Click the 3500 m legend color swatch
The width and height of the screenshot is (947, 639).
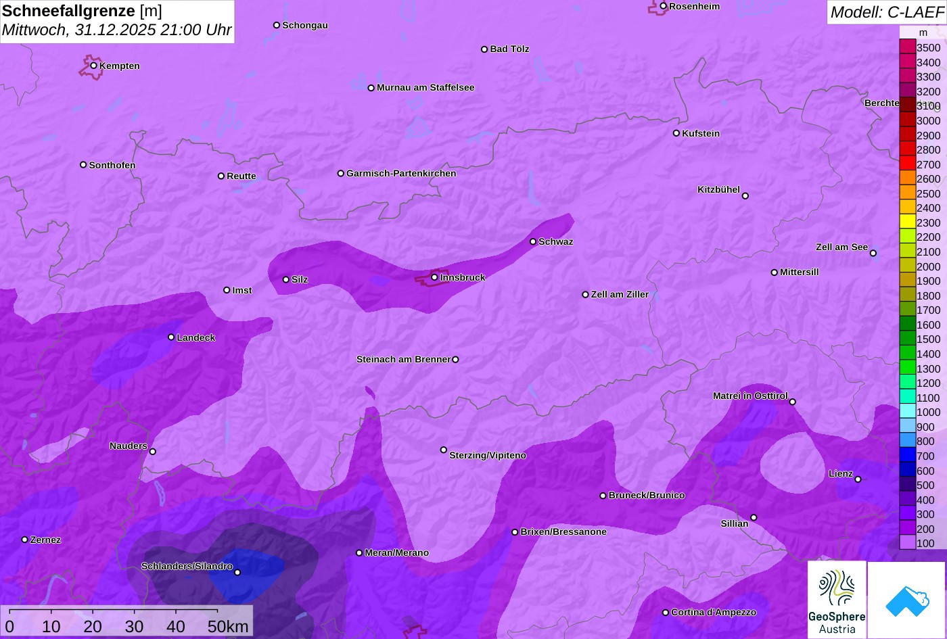coord(908,47)
